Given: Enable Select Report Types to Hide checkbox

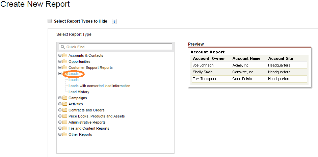Looking at the screenshot, I should 50,21.
